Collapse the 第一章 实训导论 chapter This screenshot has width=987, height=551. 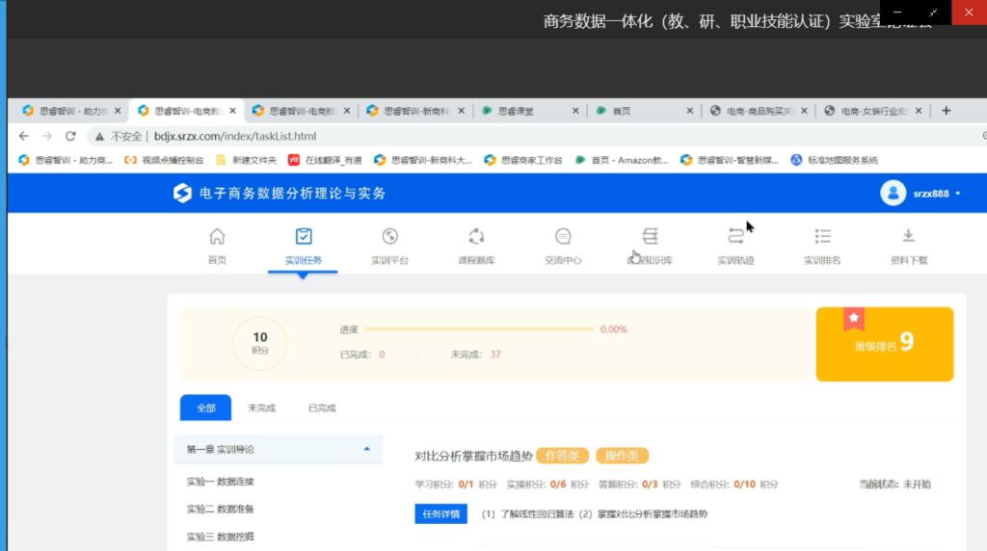[366, 449]
